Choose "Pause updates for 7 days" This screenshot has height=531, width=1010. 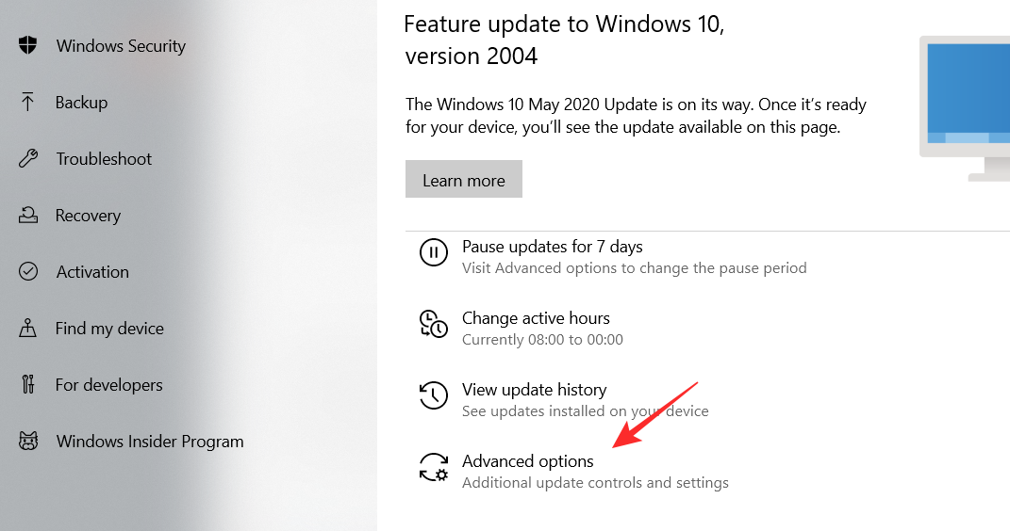(552, 247)
